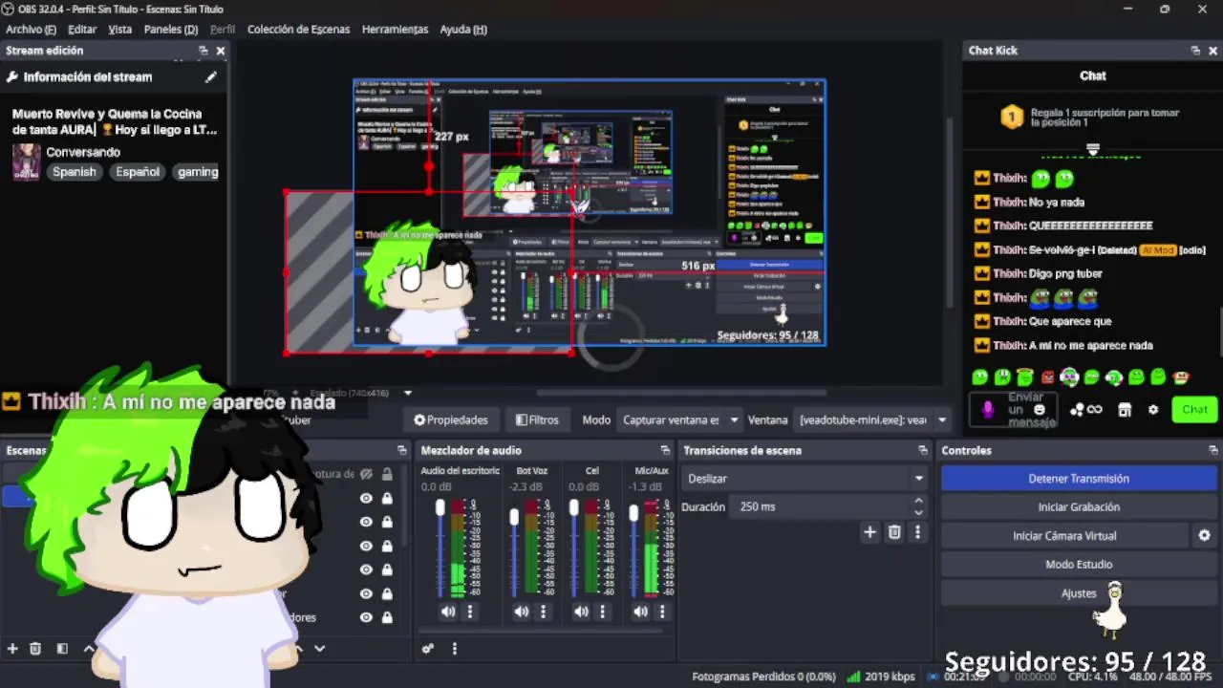Show the hidden source with crossed eye

366,474
